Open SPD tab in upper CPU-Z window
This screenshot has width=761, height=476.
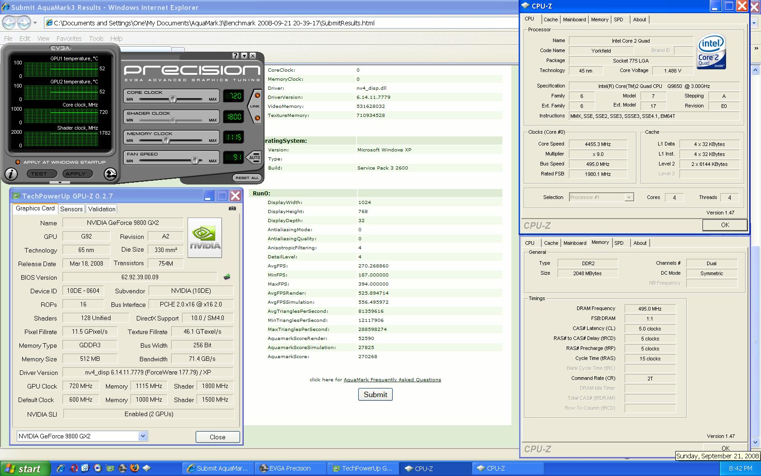(618, 19)
